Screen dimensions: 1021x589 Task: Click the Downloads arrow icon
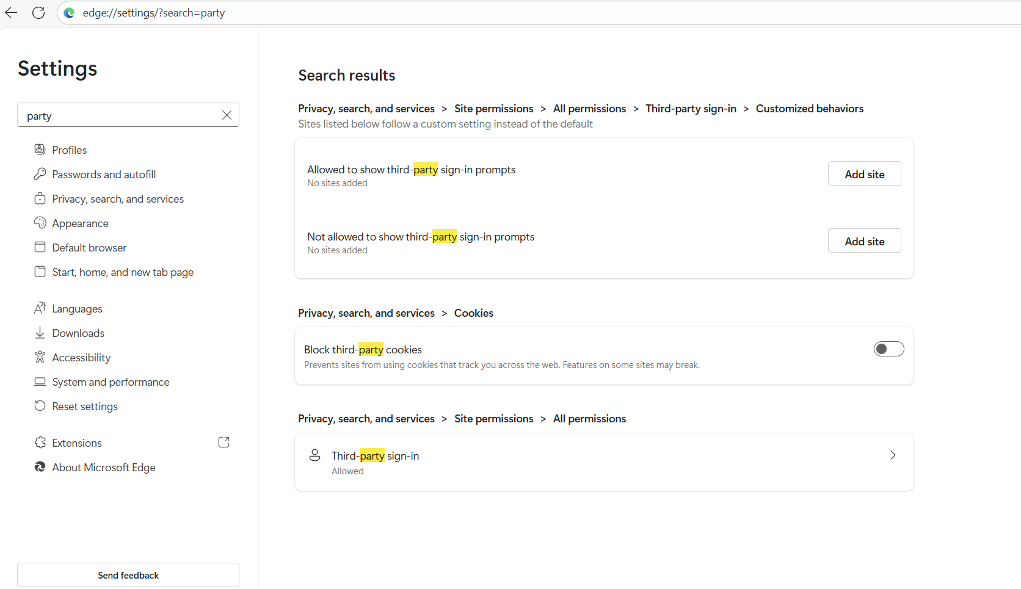[40, 333]
